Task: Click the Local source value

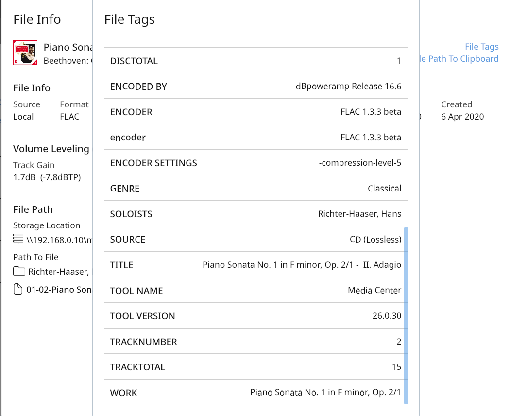Action: (23, 117)
